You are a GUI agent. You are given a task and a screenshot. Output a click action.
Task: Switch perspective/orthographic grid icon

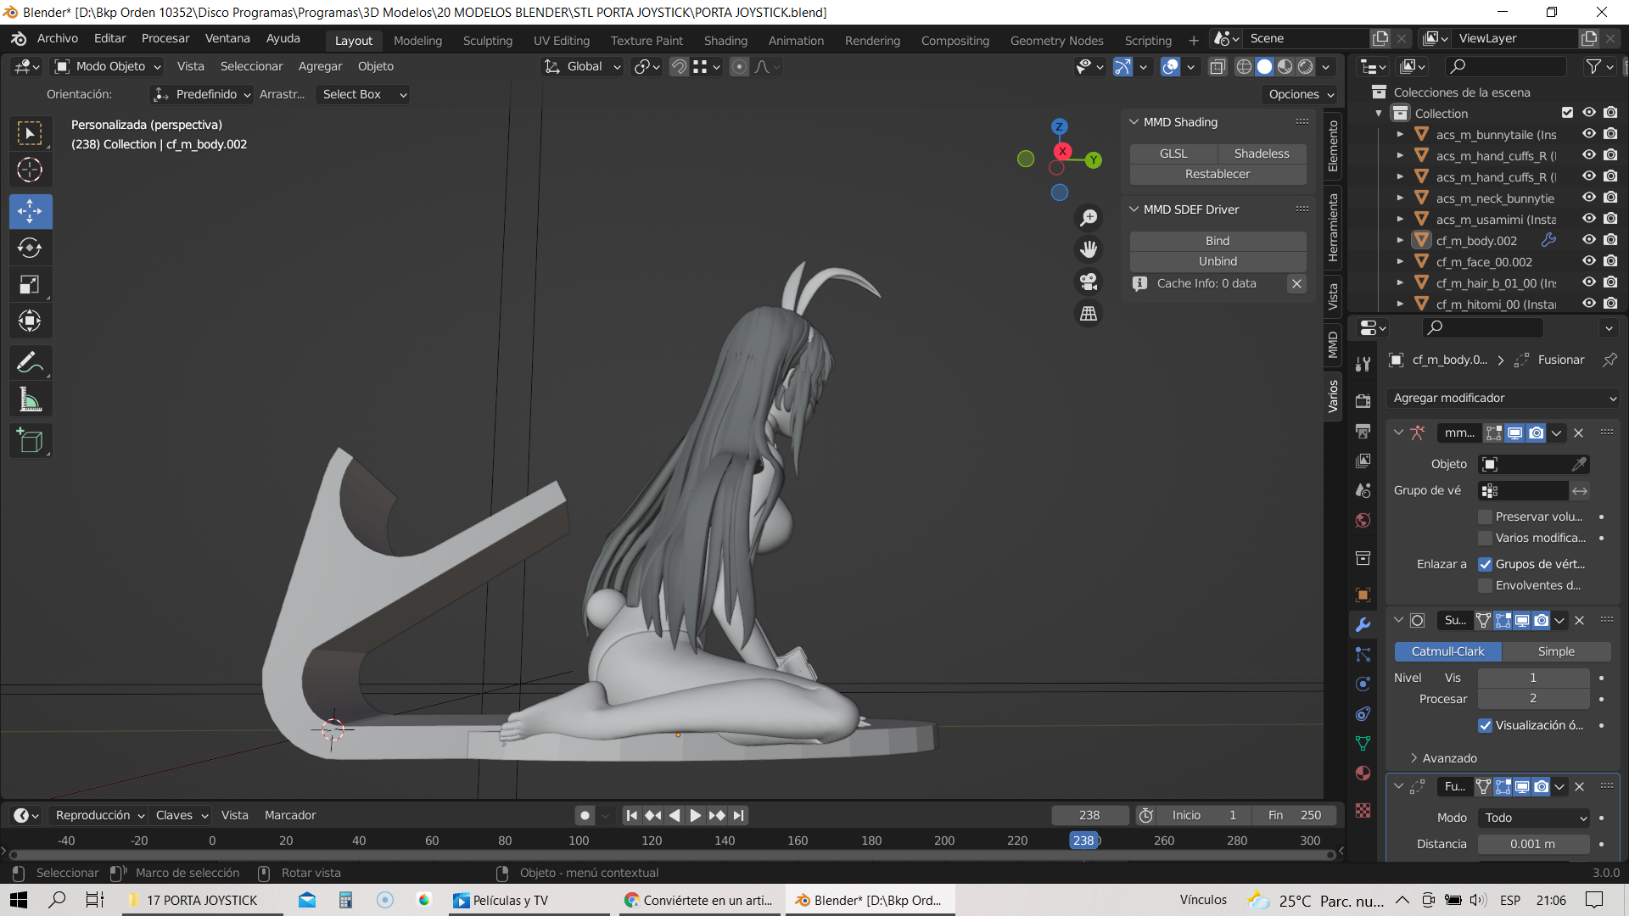(x=1089, y=314)
